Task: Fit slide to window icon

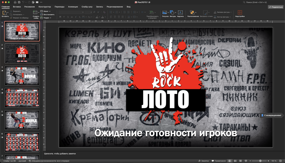Action: [281, 161]
